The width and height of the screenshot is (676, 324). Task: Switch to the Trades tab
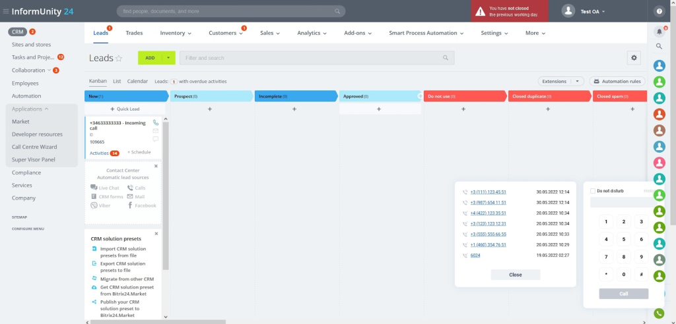[134, 33]
